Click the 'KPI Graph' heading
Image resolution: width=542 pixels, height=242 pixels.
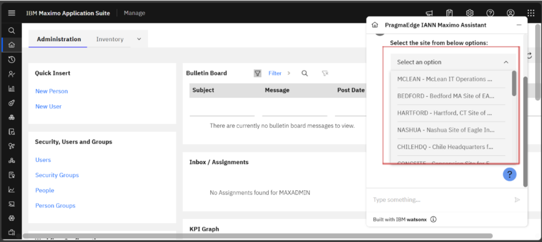click(204, 229)
